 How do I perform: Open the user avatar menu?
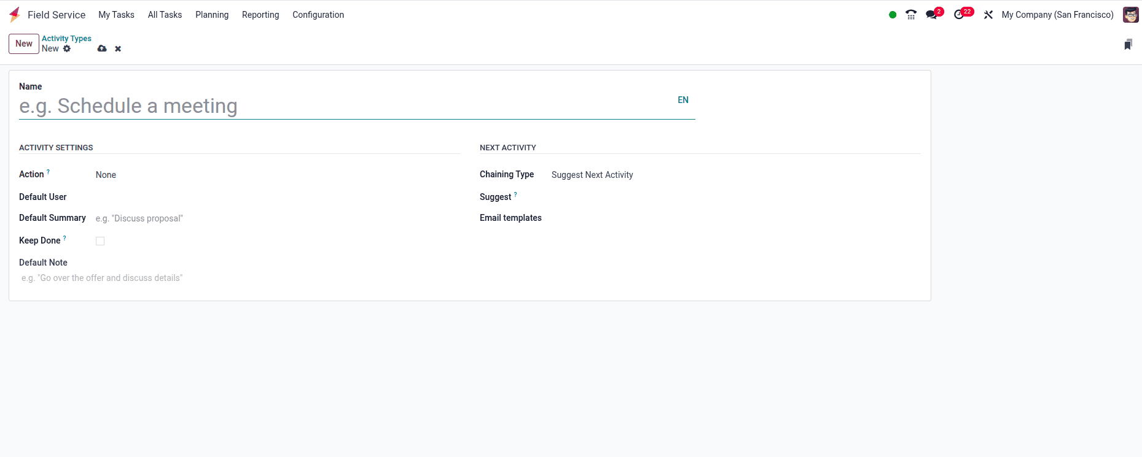(x=1131, y=15)
